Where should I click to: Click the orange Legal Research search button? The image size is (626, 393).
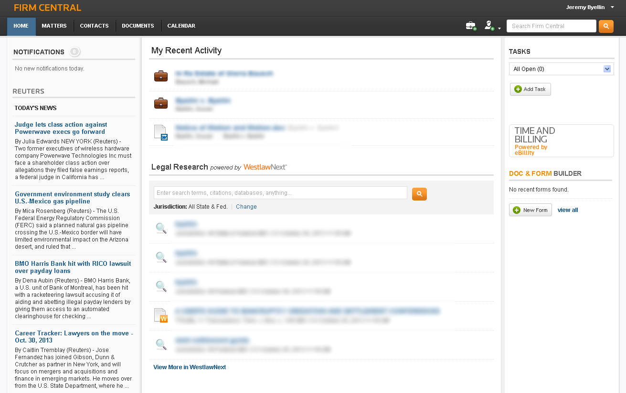click(419, 194)
